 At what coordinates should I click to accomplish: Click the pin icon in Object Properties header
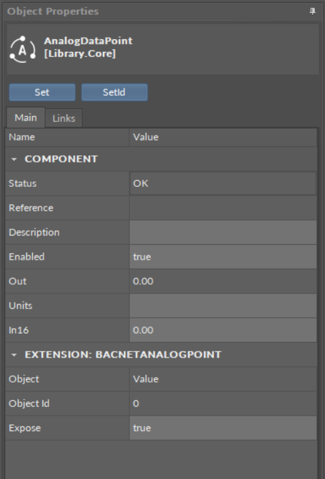(312, 11)
